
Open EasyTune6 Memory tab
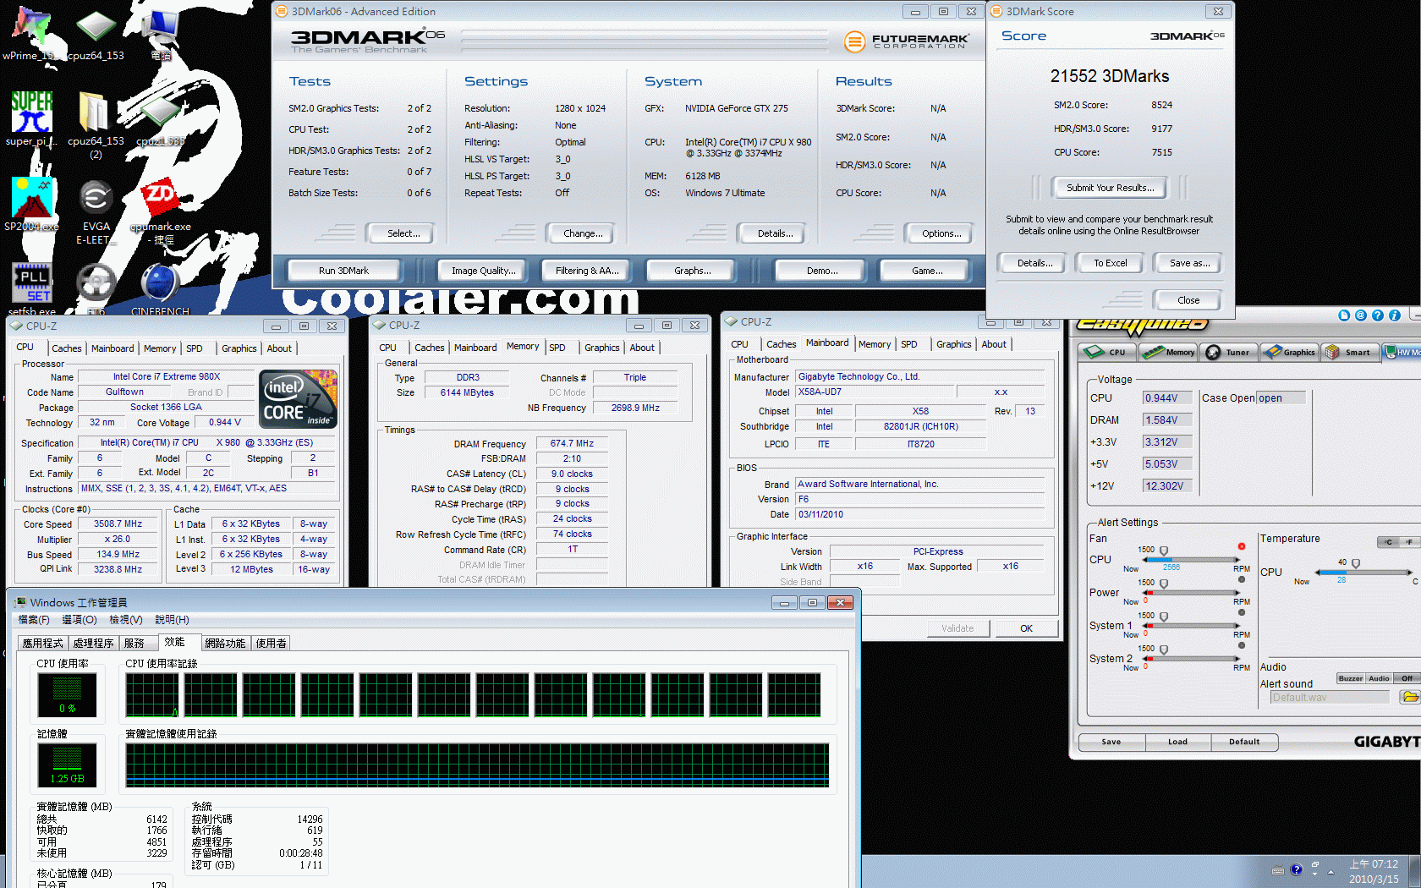1168,353
